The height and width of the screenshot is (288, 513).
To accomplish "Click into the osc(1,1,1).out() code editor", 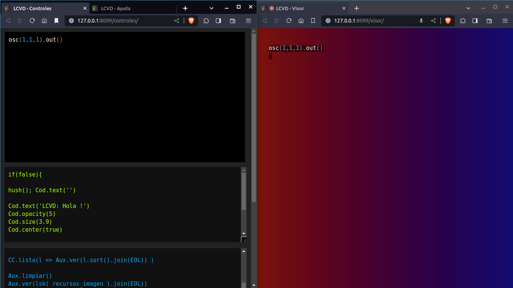I will click(125, 97).
